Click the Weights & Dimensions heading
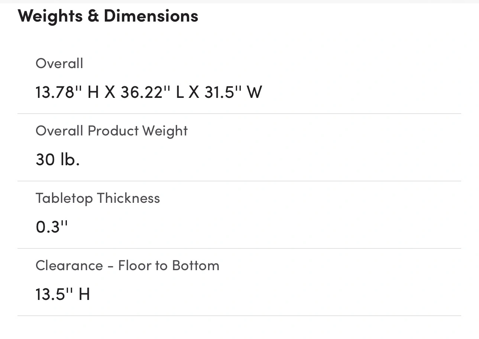Image resolution: width=479 pixels, height=339 pixels. click(x=108, y=16)
